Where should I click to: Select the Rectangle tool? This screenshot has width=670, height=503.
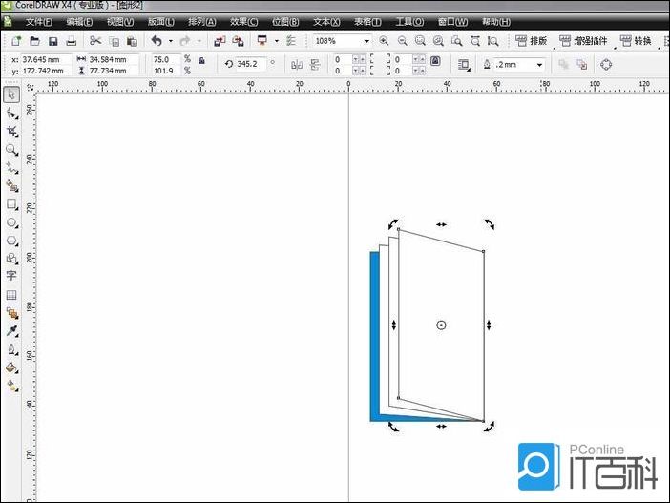coord(11,204)
